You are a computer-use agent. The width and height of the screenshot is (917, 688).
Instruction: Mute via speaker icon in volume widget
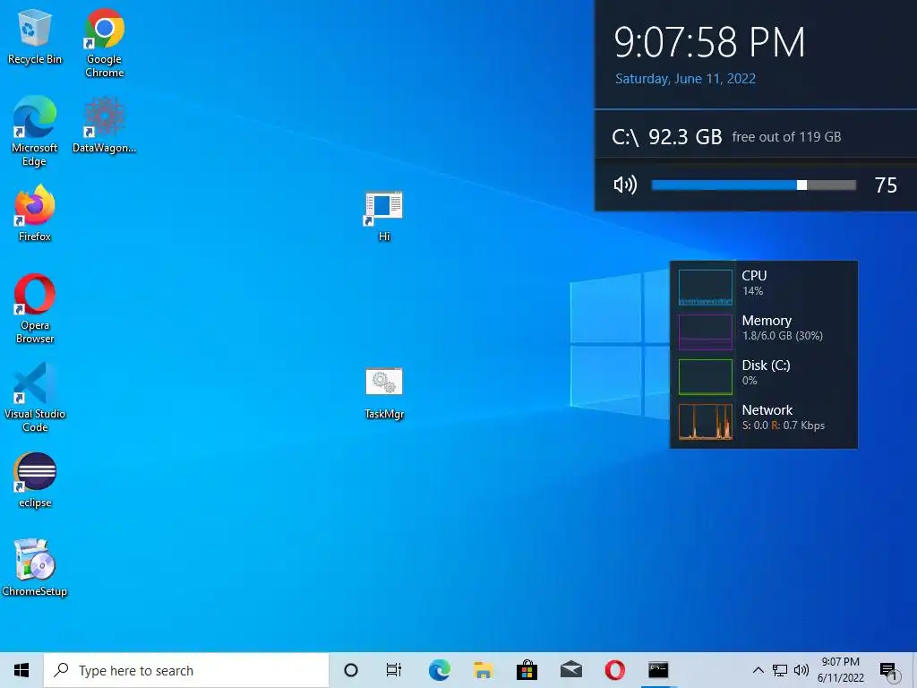click(x=625, y=185)
